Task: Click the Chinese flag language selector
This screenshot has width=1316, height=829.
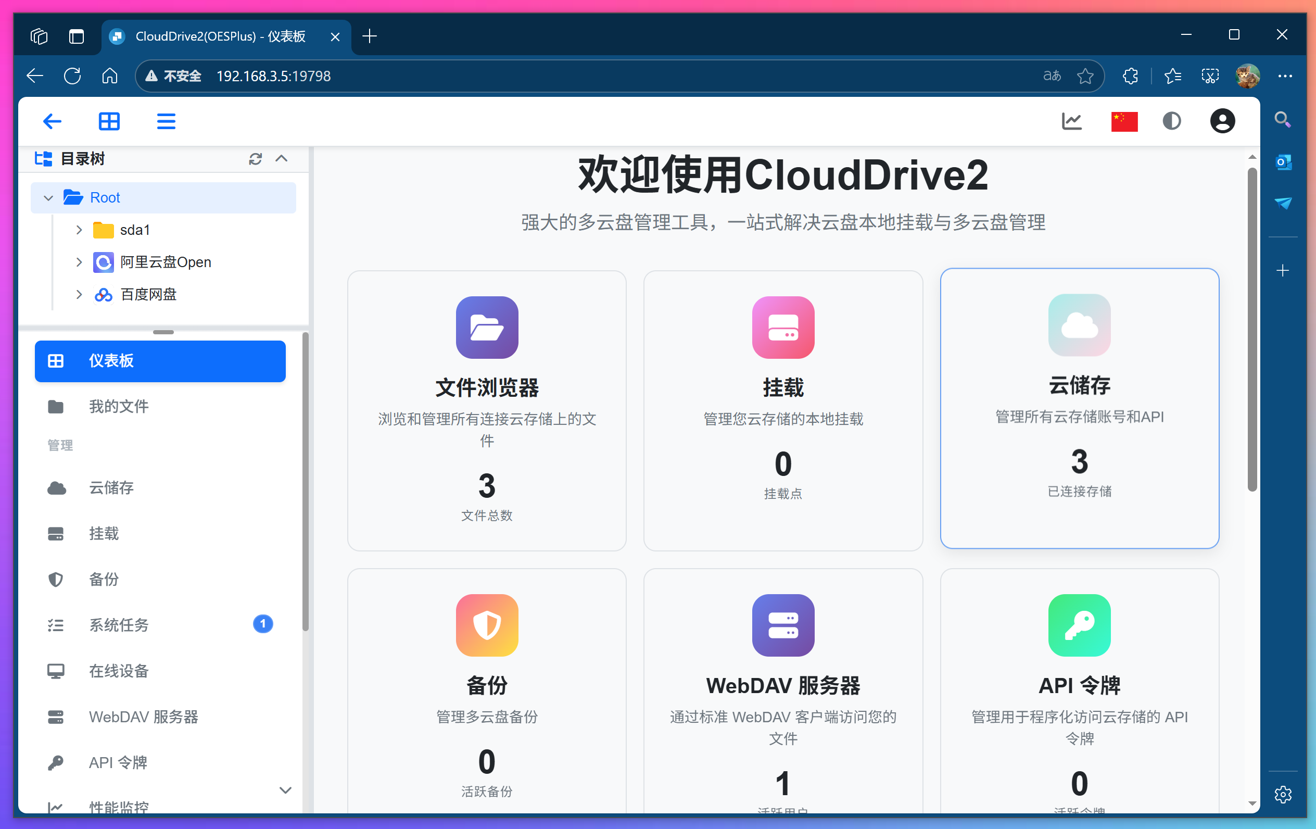Action: tap(1123, 121)
